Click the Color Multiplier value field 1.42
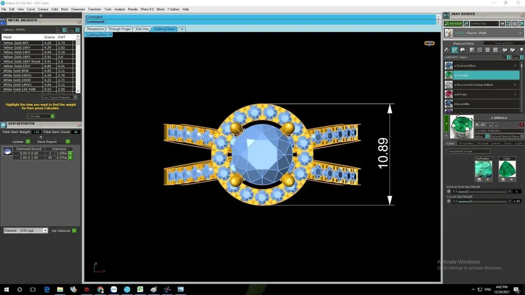The image size is (525, 295). [x=517, y=201]
